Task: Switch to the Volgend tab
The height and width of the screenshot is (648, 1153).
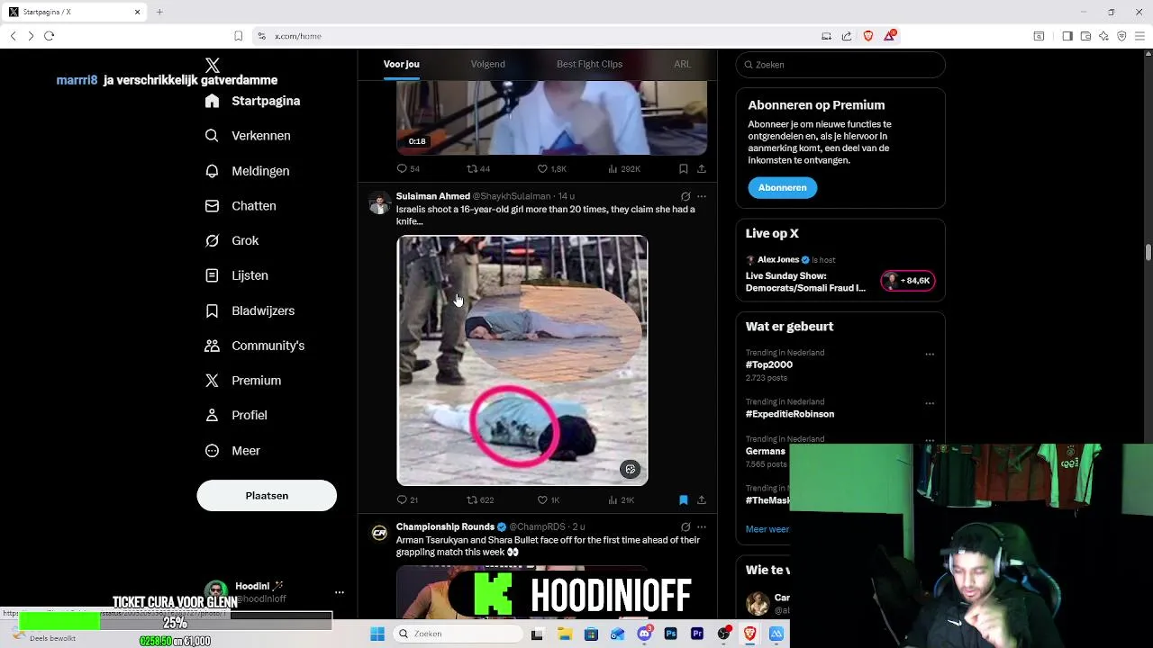Action: pos(487,64)
